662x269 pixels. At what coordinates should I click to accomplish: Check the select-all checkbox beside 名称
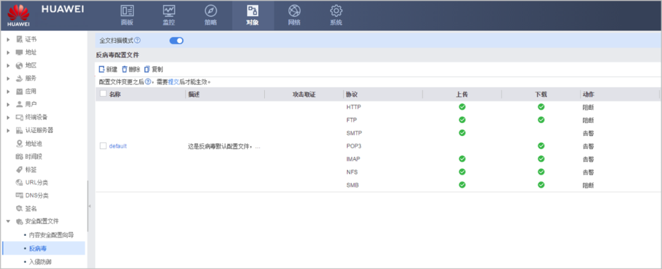click(x=103, y=94)
